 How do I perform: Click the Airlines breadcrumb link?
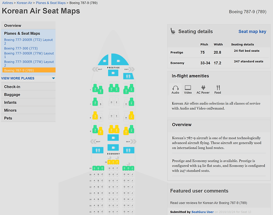click(x=7, y=3)
